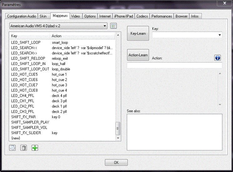
Task: Select the iPhone/iPad tab
Action: [x=123, y=16]
